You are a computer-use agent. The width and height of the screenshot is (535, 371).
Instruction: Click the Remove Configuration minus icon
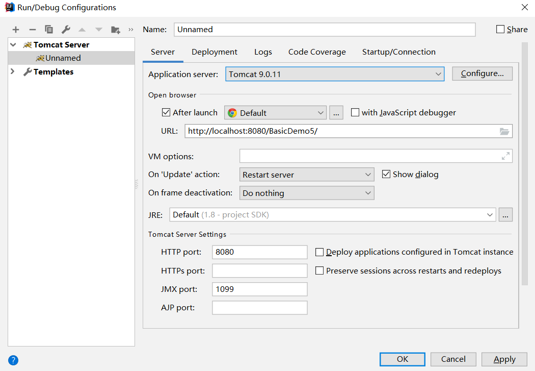click(32, 30)
